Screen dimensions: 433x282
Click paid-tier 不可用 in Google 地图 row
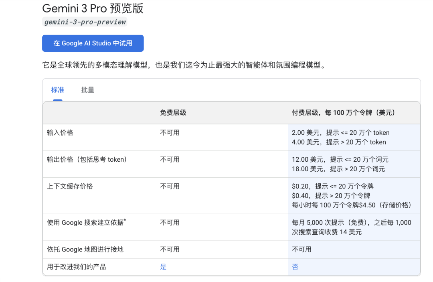click(x=301, y=250)
